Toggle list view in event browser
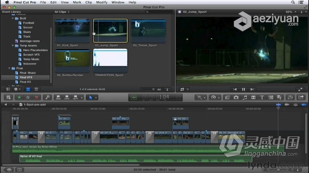Viewport: 309px width, 173px height. tap(36, 89)
